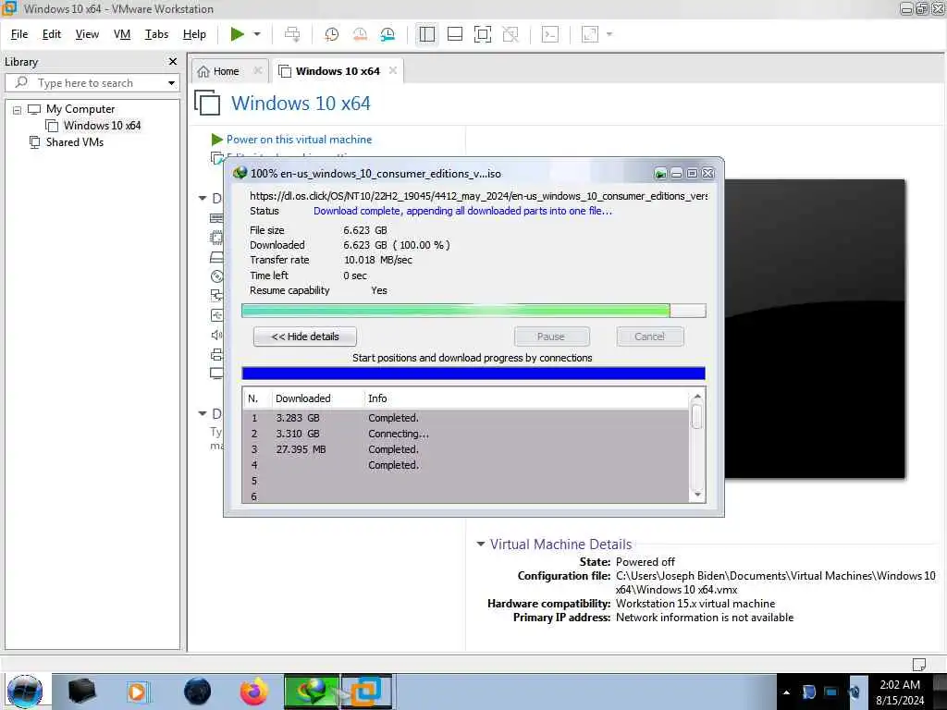
Task: Collapse the Devices section triangle
Action: pyautogui.click(x=203, y=198)
